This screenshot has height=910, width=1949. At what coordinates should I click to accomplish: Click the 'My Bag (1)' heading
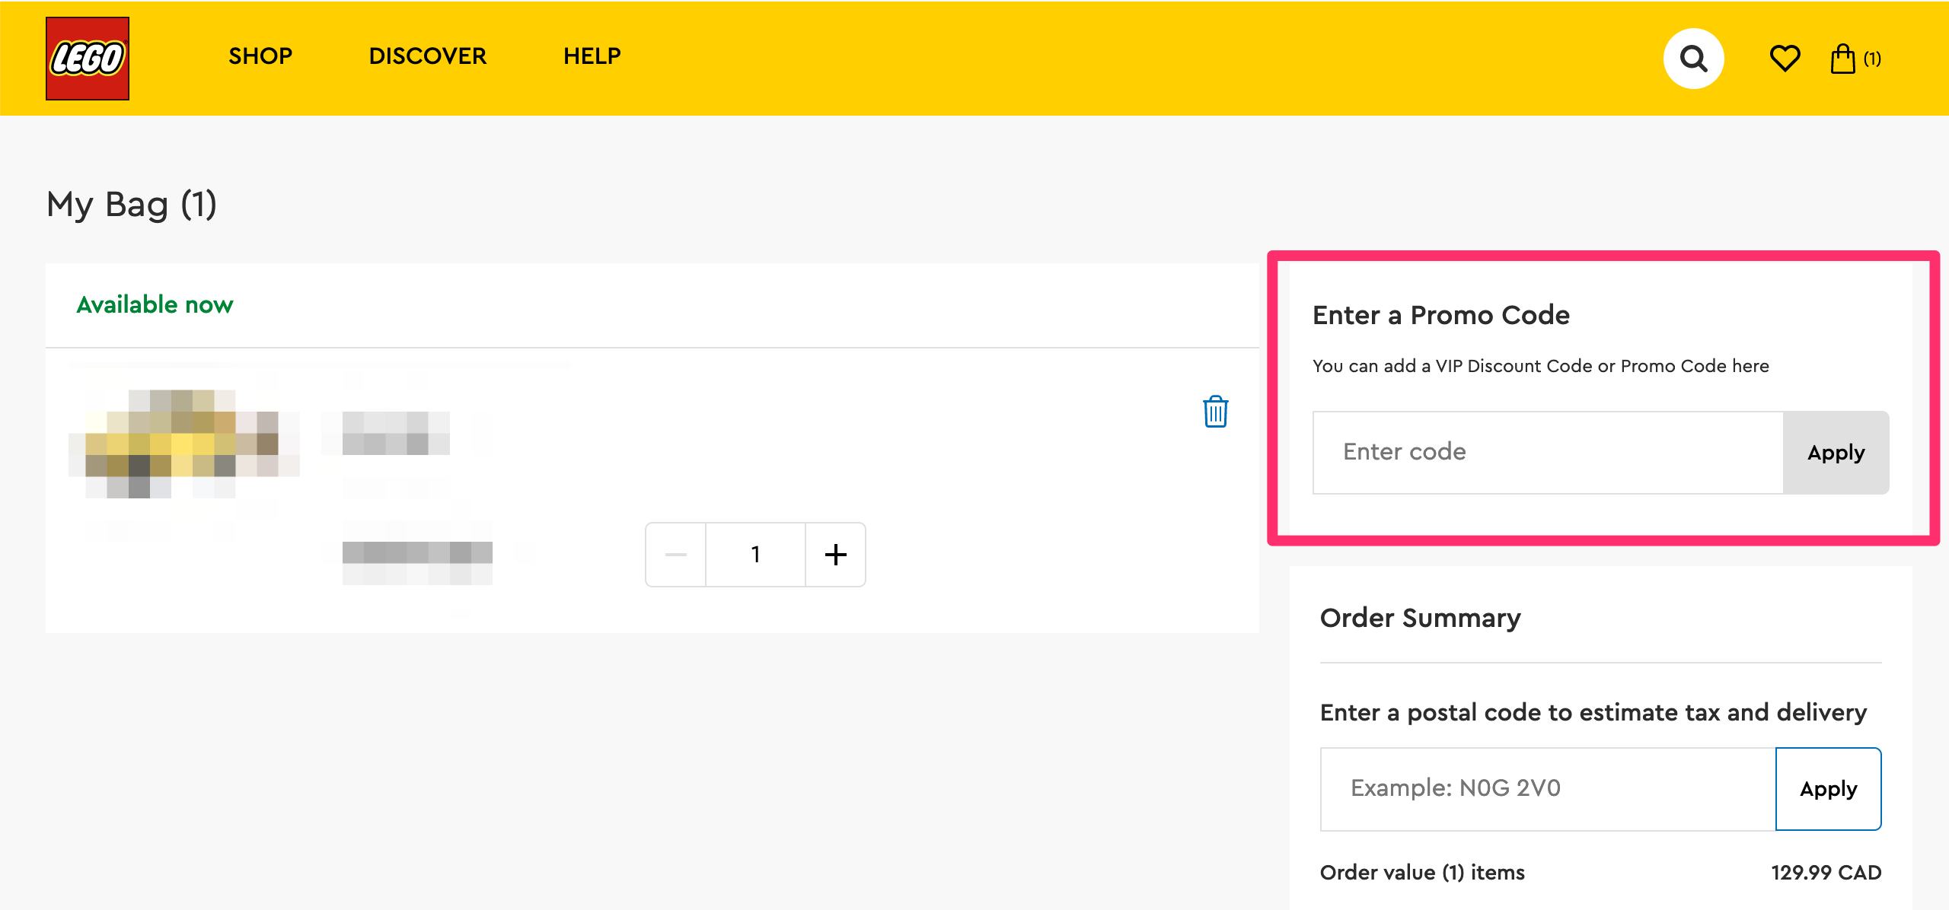(x=132, y=205)
